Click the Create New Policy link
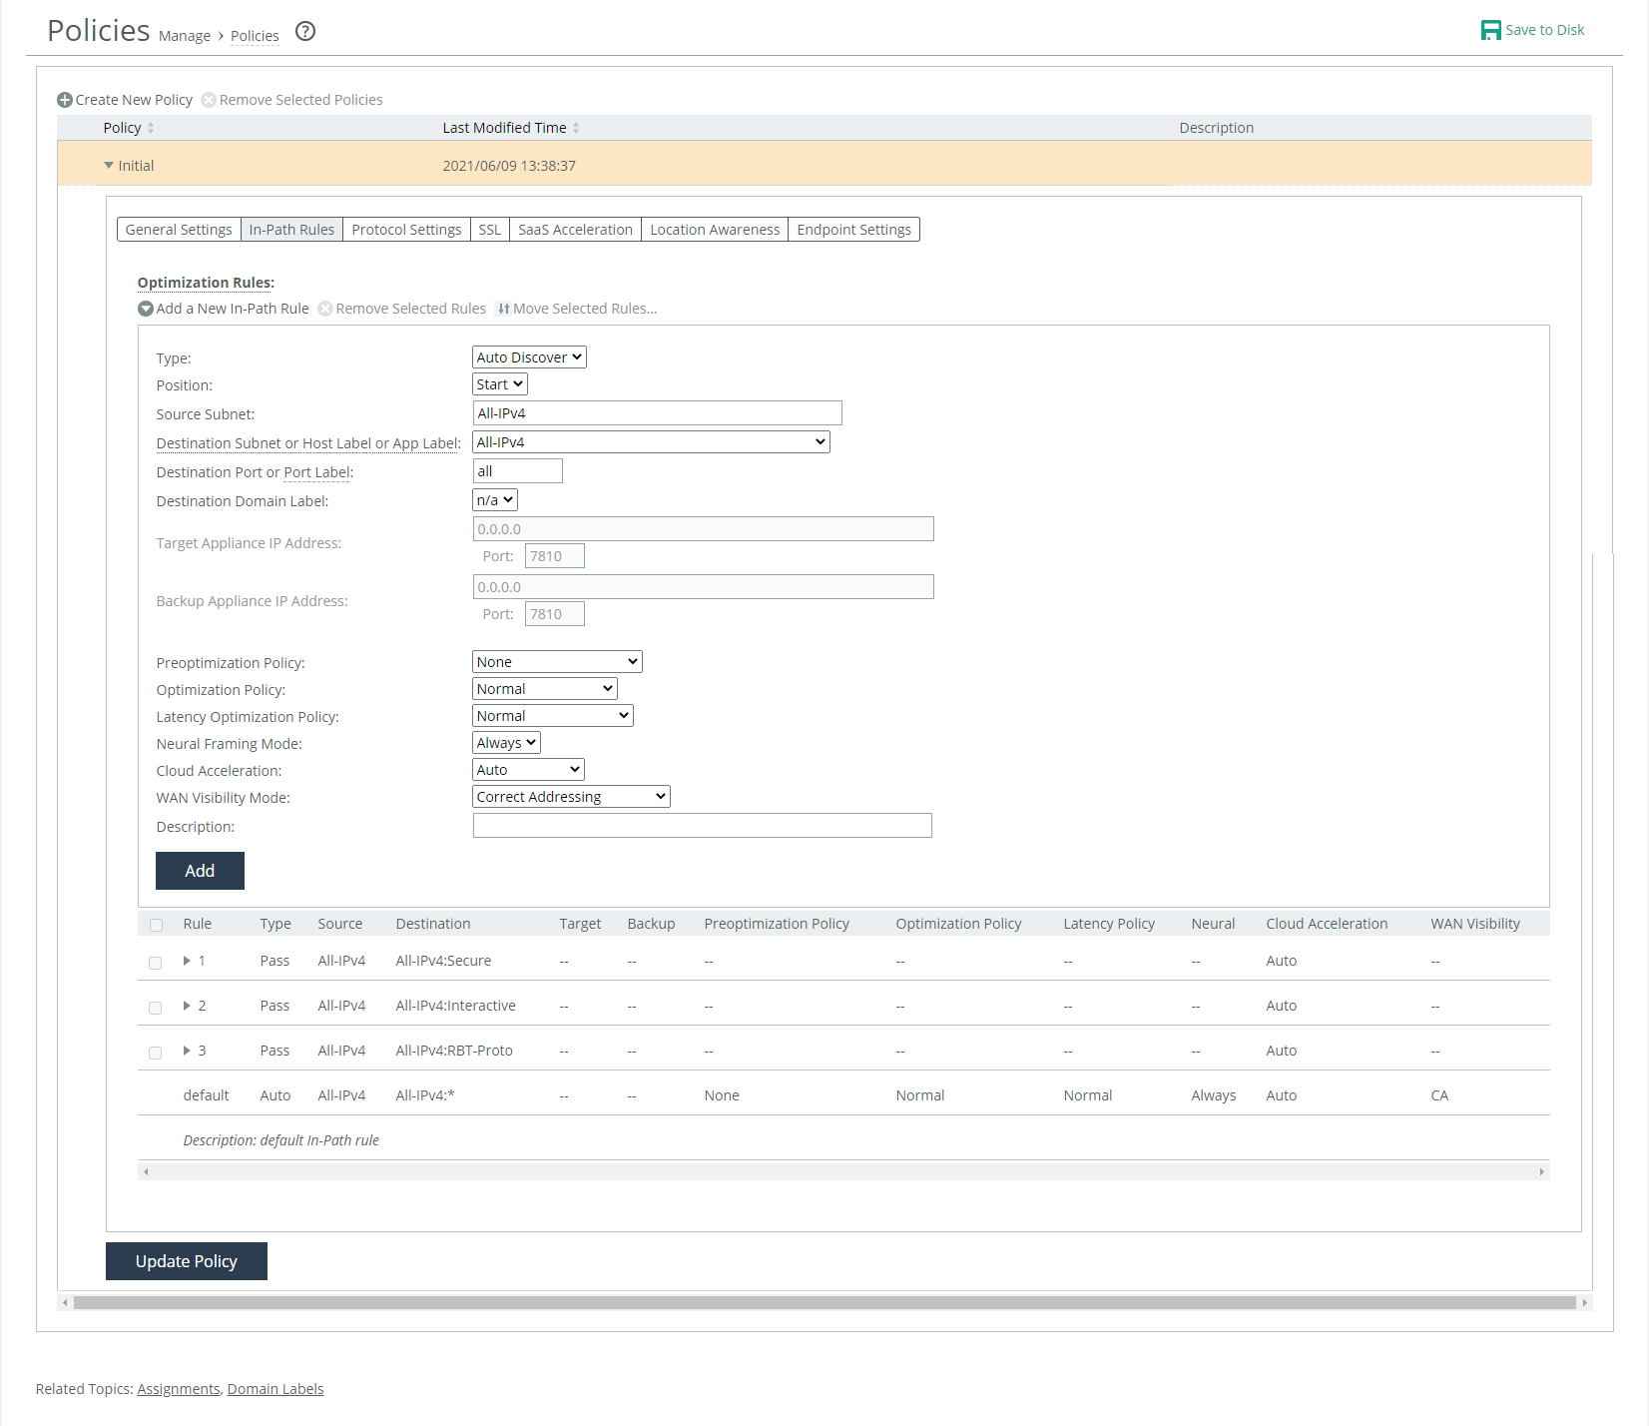This screenshot has width=1649, height=1426. pos(134,100)
